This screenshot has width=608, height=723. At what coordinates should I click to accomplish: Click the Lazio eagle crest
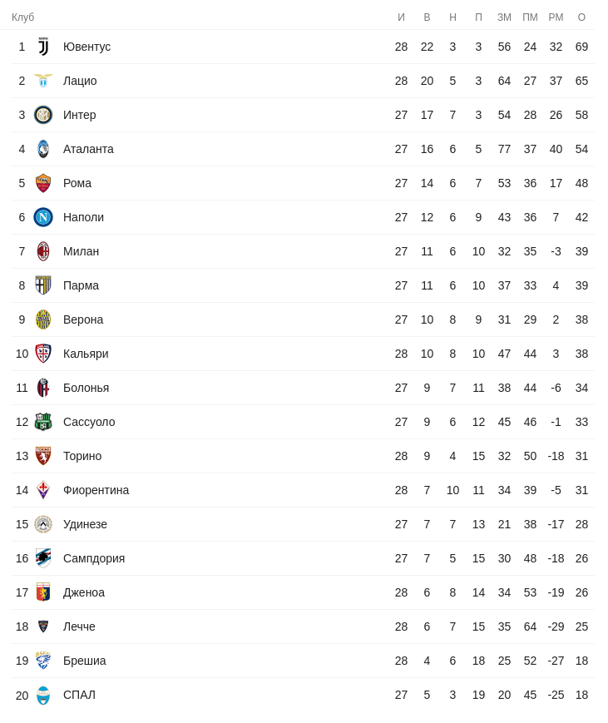point(43,81)
